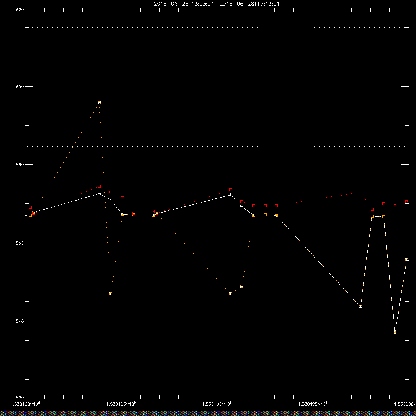Click the last orange data point near 555 at the right edge
The height and width of the screenshot is (416, 416).
coord(407,260)
